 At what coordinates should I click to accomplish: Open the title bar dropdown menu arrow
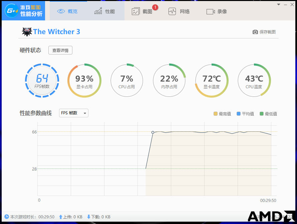point(278,4)
